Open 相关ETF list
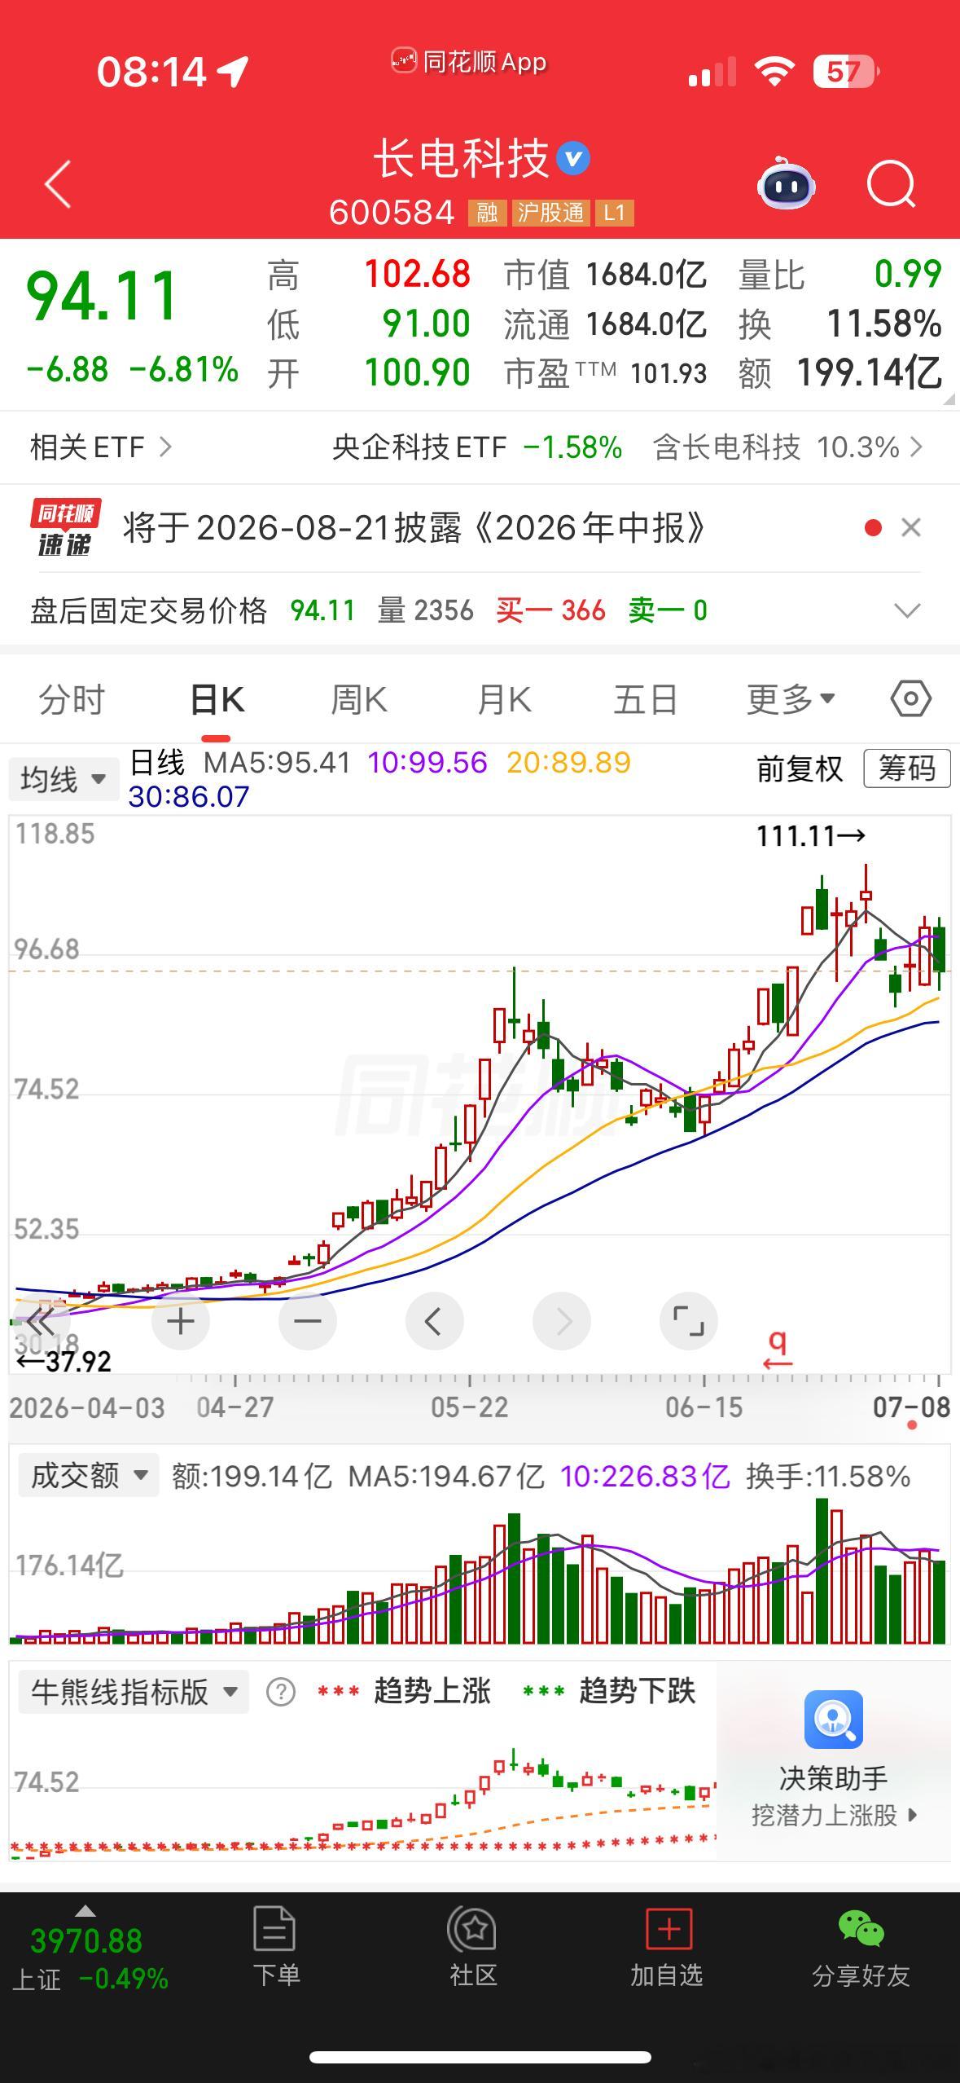The width and height of the screenshot is (960, 2083). click(x=101, y=447)
